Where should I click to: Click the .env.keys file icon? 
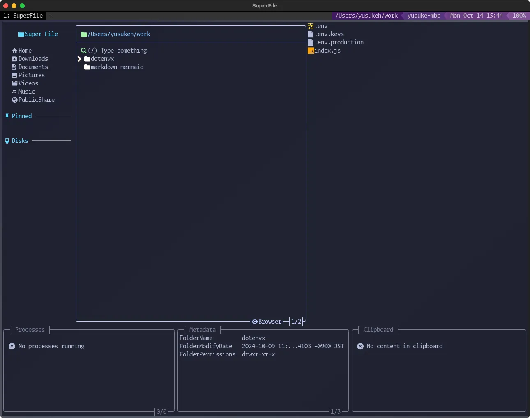click(311, 34)
